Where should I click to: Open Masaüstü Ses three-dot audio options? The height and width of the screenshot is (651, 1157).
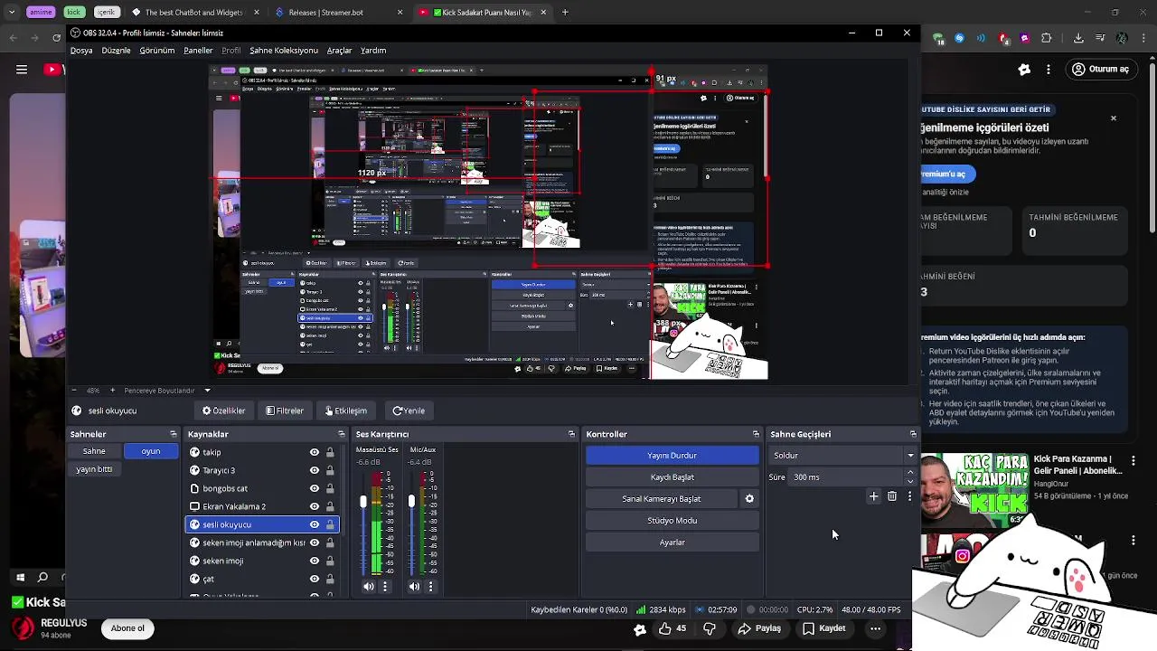coord(385,587)
